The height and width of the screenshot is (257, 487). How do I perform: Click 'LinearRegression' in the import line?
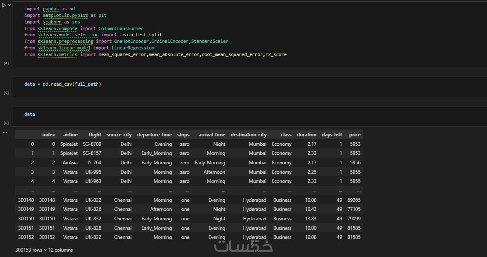(x=133, y=48)
